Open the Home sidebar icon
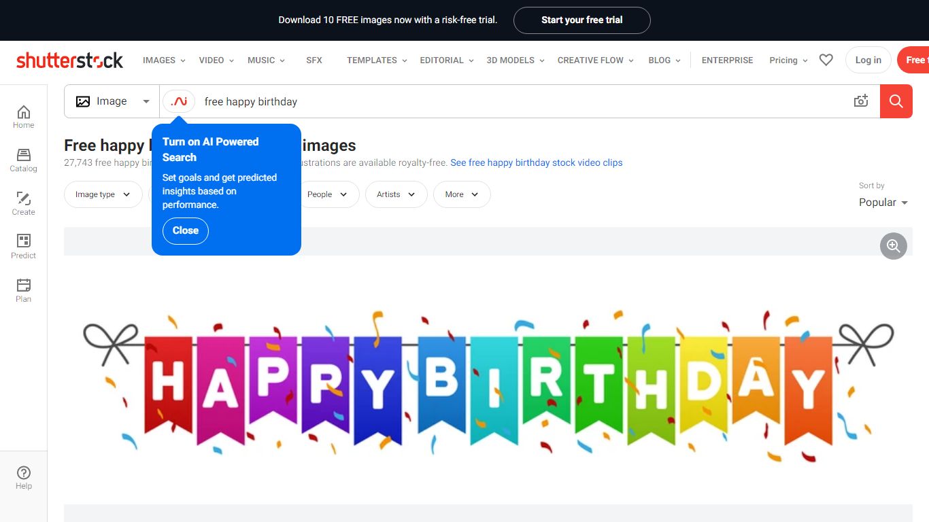929x522 pixels. pyautogui.click(x=23, y=116)
